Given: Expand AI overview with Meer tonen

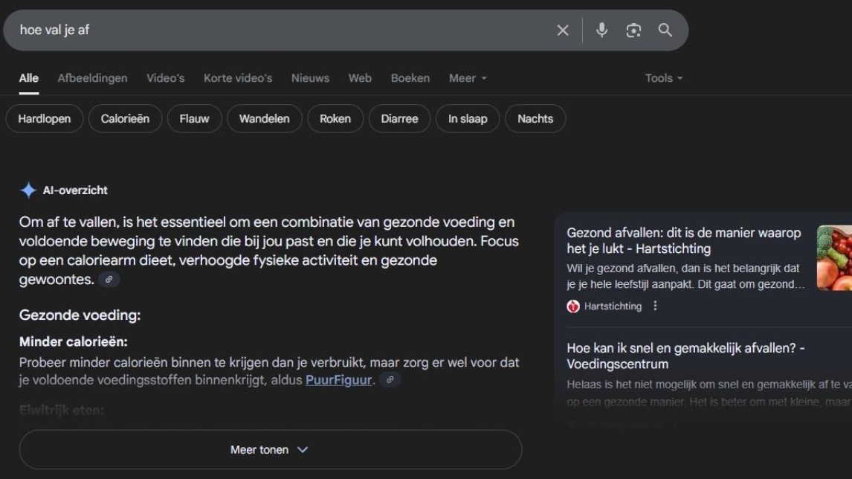Looking at the screenshot, I should click(270, 449).
